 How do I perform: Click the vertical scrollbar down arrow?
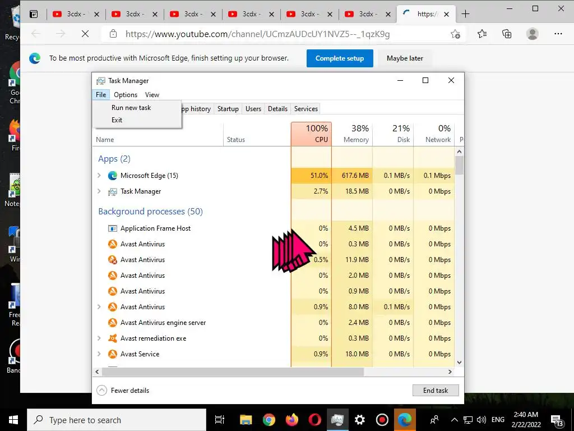tap(460, 363)
